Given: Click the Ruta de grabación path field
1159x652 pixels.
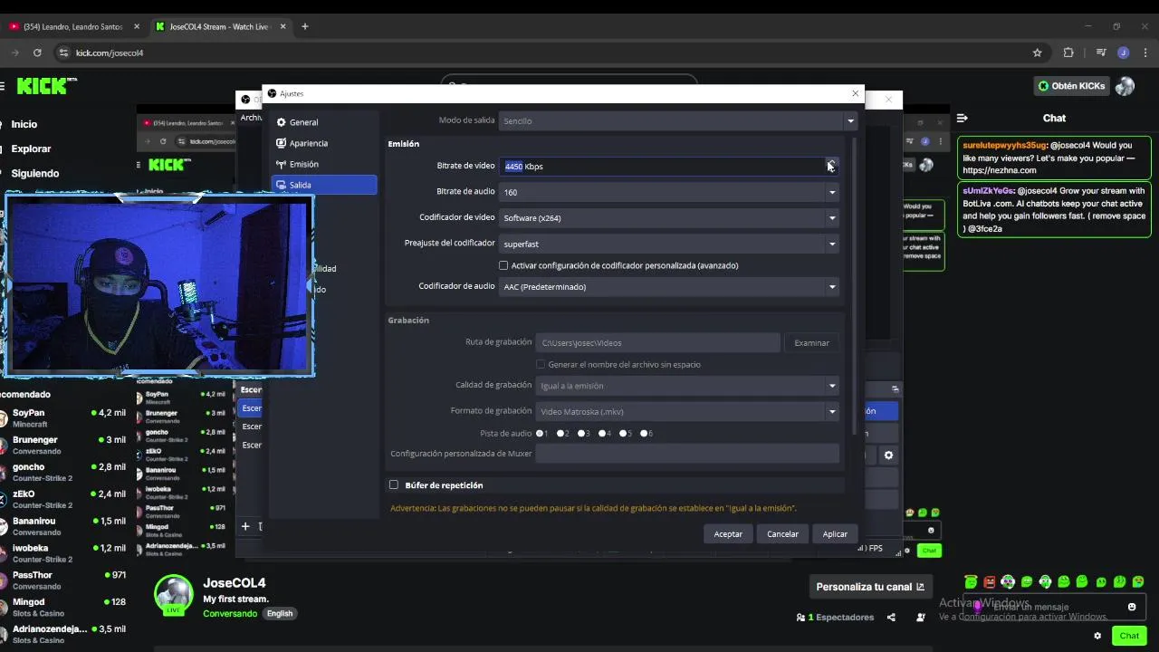Looking at the screenshot, I should coord(657,343).
